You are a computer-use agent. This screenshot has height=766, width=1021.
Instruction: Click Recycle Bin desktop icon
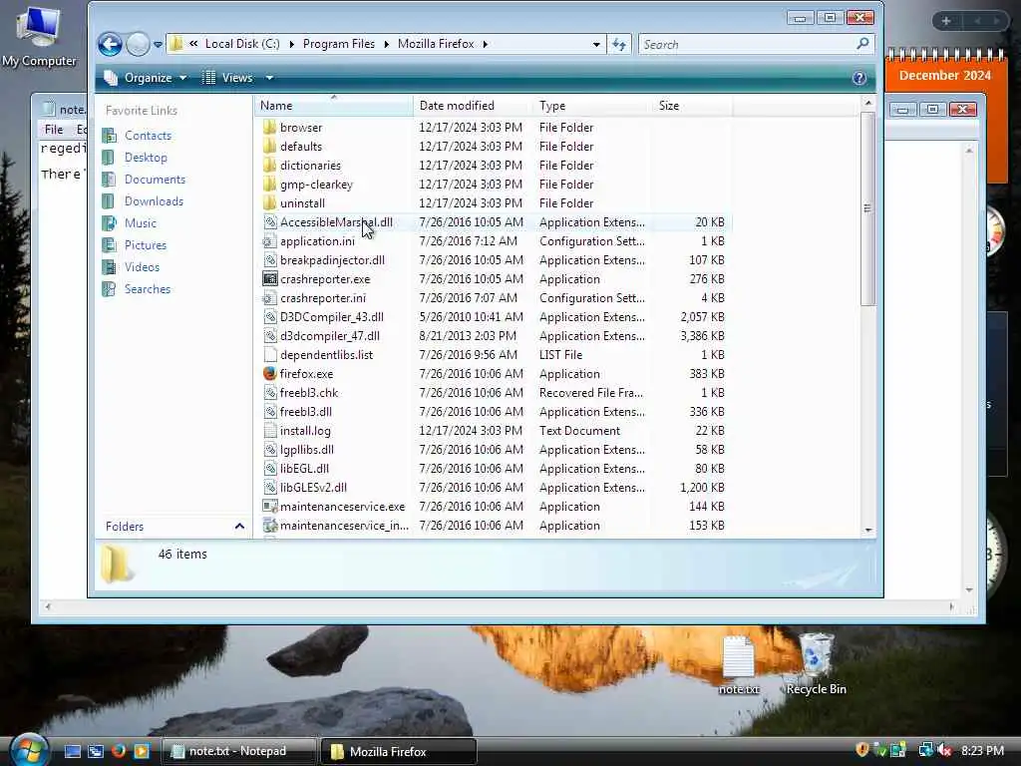pyautogui.click(x=816, y=663)
